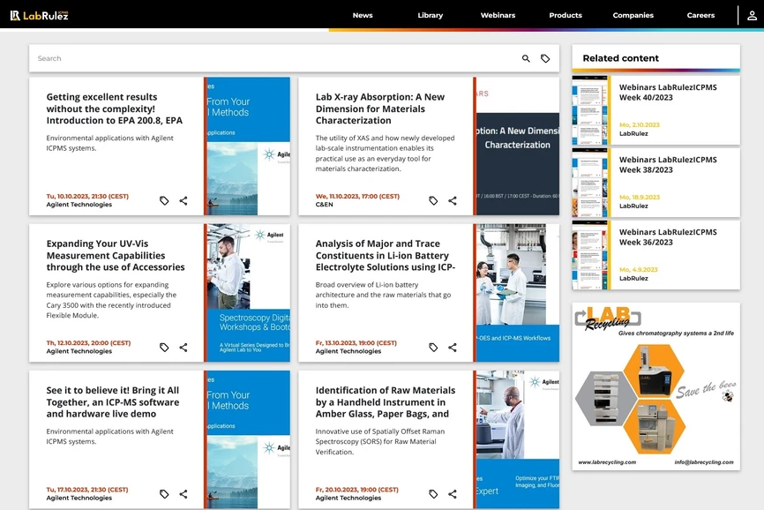Share the UV-Vis Measurement webinar
The width and height of the screenshot is (764, 510).
pyautogui.click(x=184, y=348)
